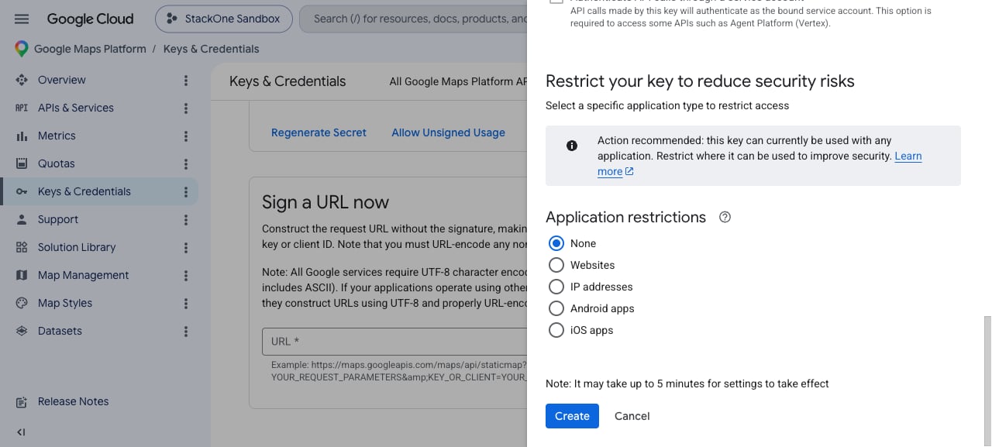
Task: Open Map Management in sidebar
Action: click(84, 275)
